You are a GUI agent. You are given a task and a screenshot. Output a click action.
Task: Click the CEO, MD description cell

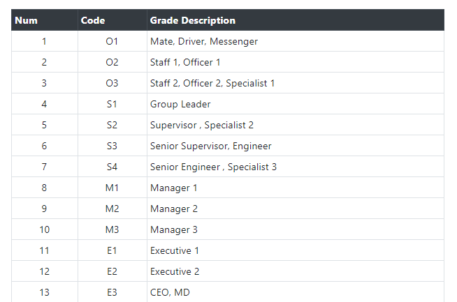pos(170,292)
